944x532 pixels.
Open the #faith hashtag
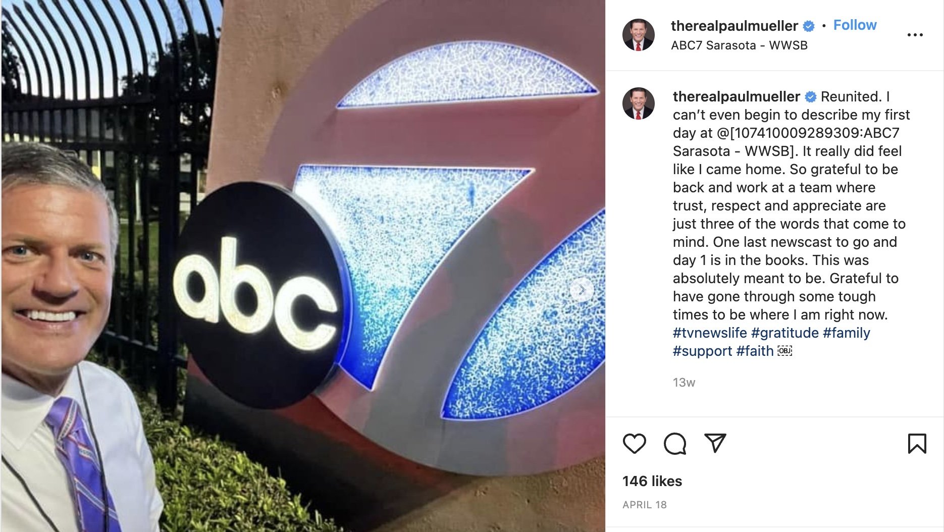pos(755,351)
